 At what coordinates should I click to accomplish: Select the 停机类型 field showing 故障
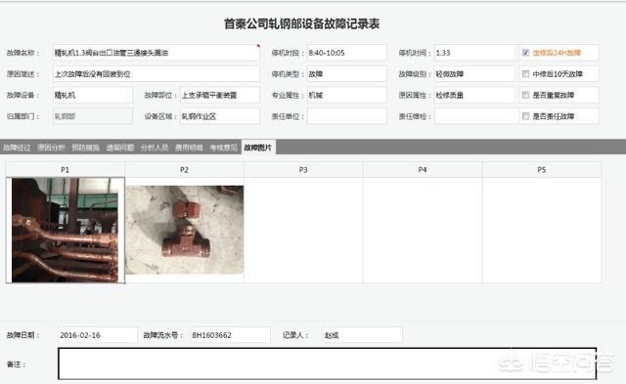[x=346, y=73]
